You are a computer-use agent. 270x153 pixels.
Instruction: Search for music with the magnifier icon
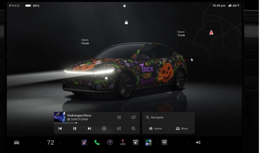(x=134, y=128)
